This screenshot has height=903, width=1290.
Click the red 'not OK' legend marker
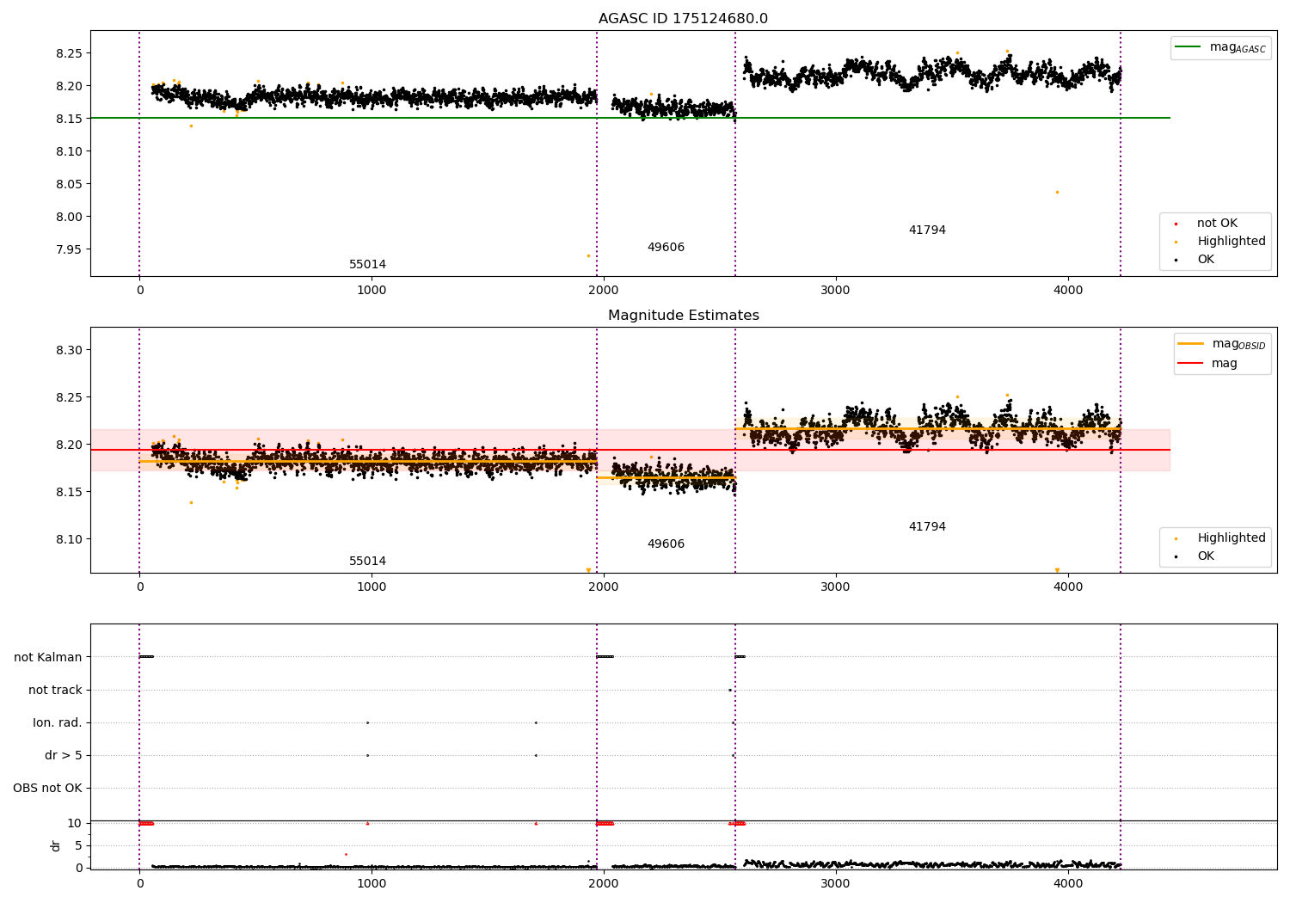pos(1176,224)
